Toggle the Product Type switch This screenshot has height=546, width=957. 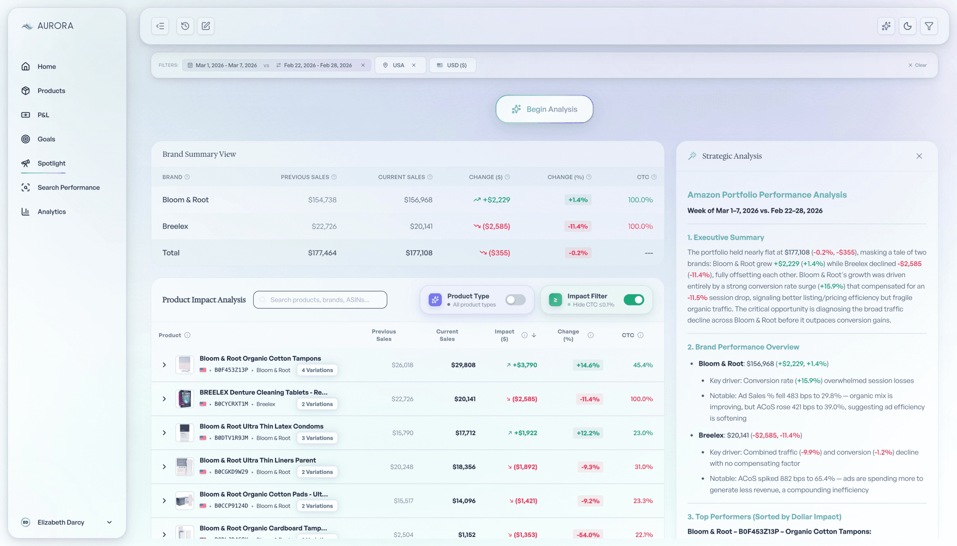click(515, 300)
